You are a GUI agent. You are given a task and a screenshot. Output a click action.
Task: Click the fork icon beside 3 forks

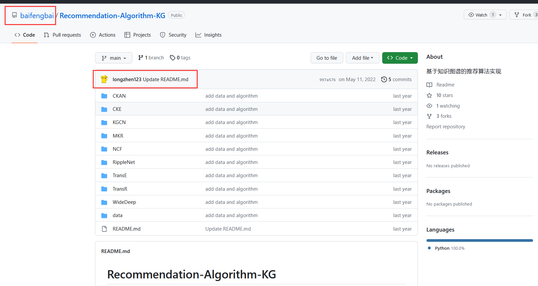coord(429,116)
